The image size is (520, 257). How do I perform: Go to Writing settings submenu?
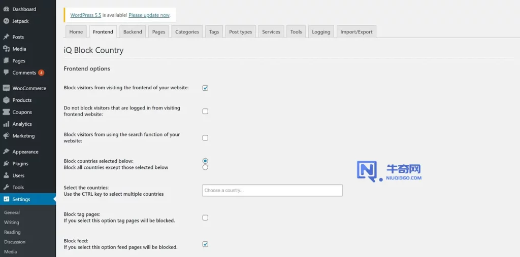[12, 222]
